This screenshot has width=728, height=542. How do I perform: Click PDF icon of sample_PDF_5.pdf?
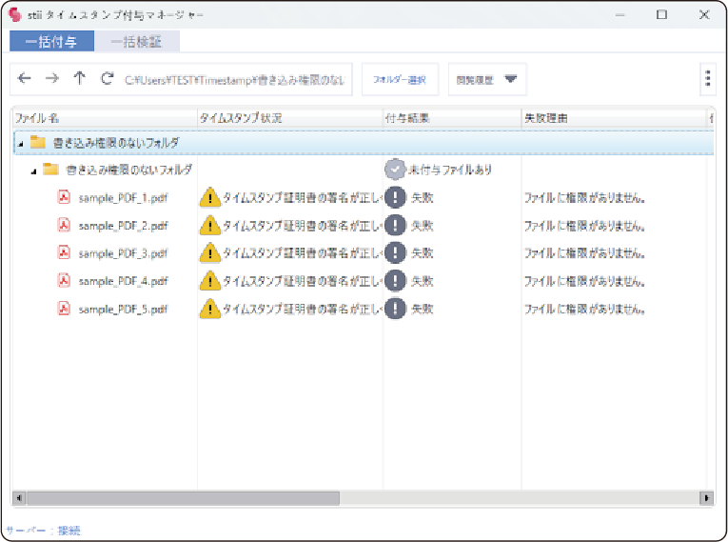tap(65, 309)
